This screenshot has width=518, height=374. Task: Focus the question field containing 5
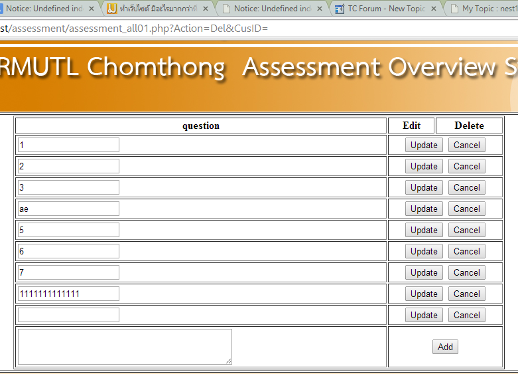pyautogui.click(x=68, y=230)
